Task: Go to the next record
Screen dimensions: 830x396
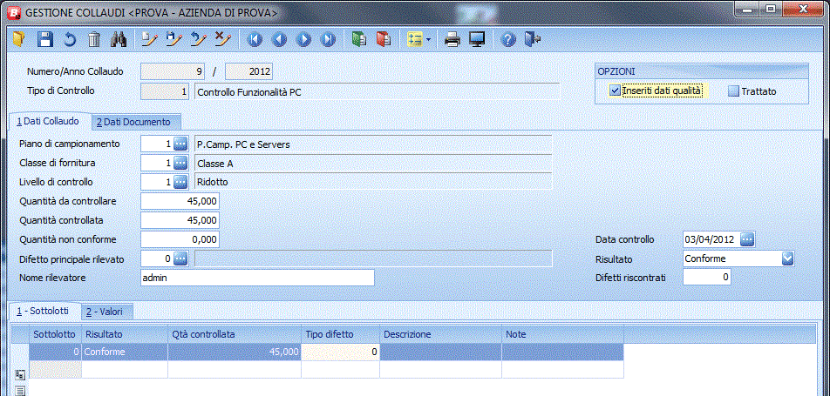Action: click(303, 40)
